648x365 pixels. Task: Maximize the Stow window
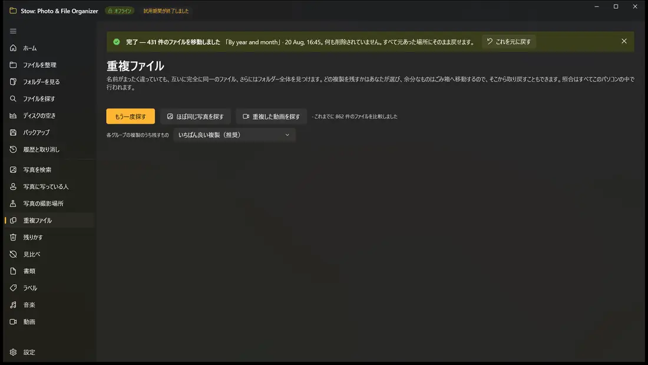(x=616, y=6)
